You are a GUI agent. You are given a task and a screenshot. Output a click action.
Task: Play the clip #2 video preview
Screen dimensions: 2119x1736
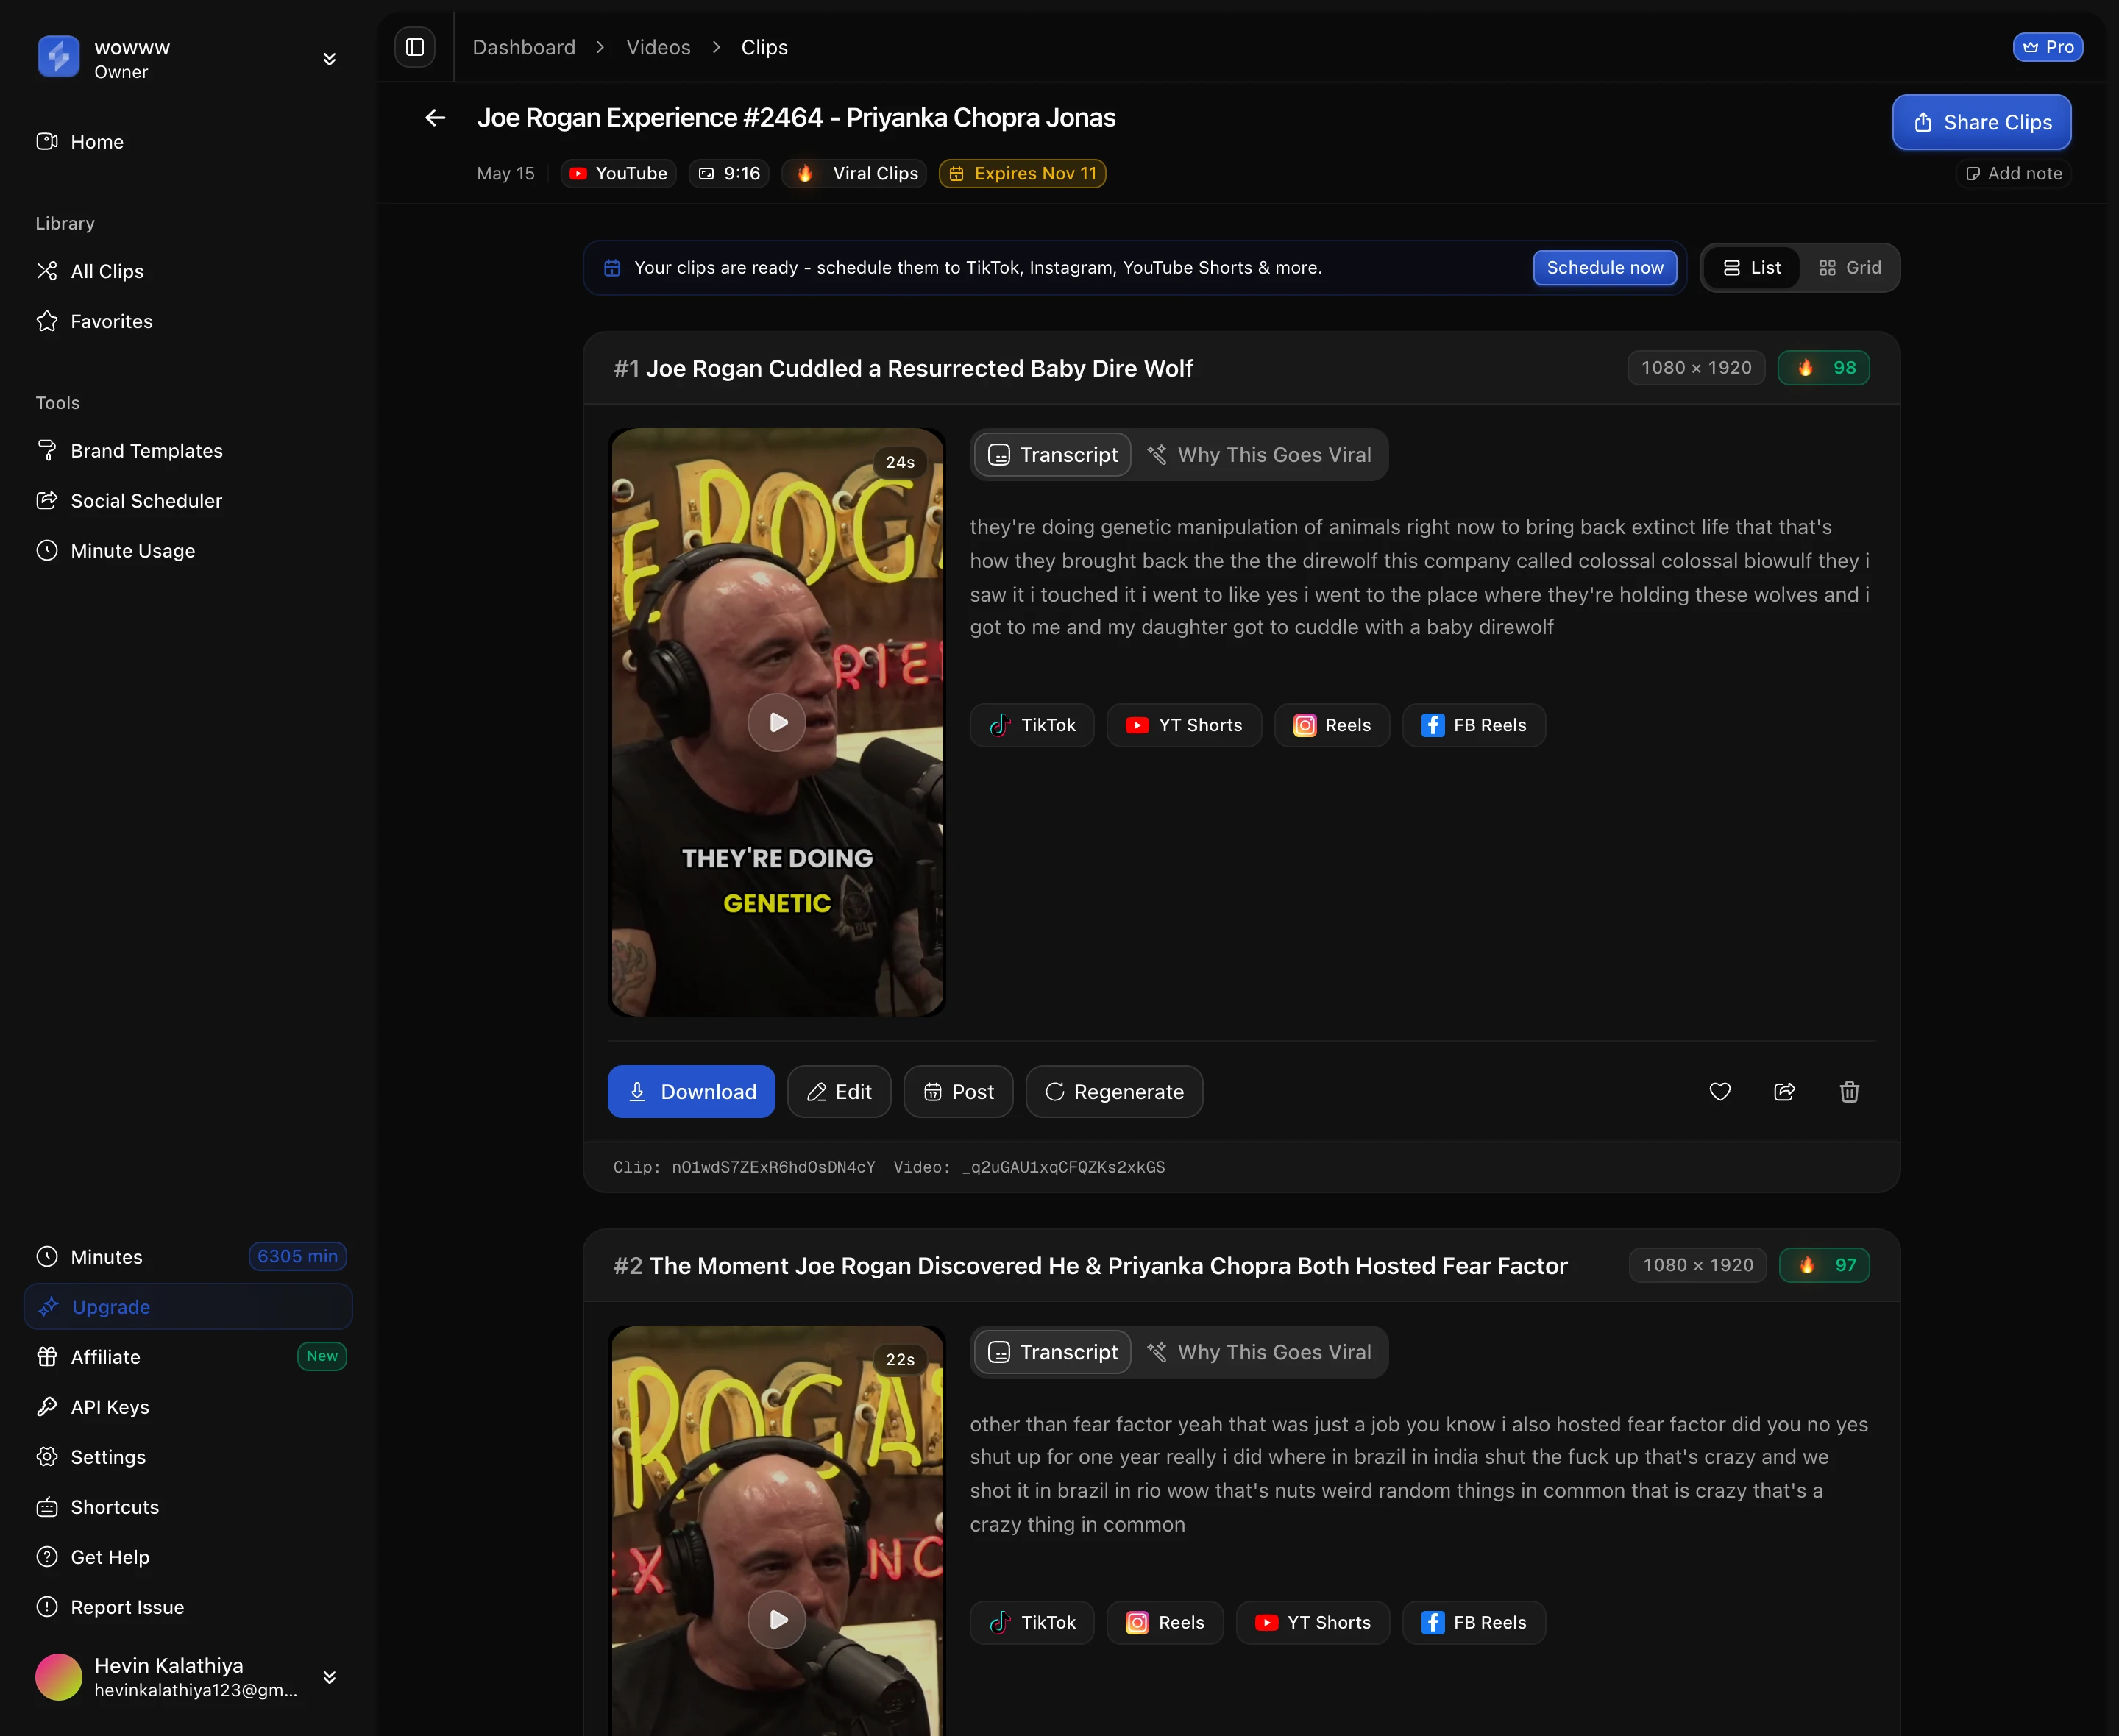(777, 1619)
